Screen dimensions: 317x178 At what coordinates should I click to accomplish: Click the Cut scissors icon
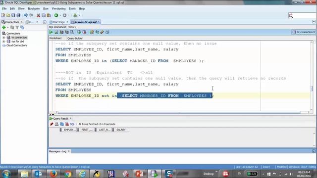point(38,15)
